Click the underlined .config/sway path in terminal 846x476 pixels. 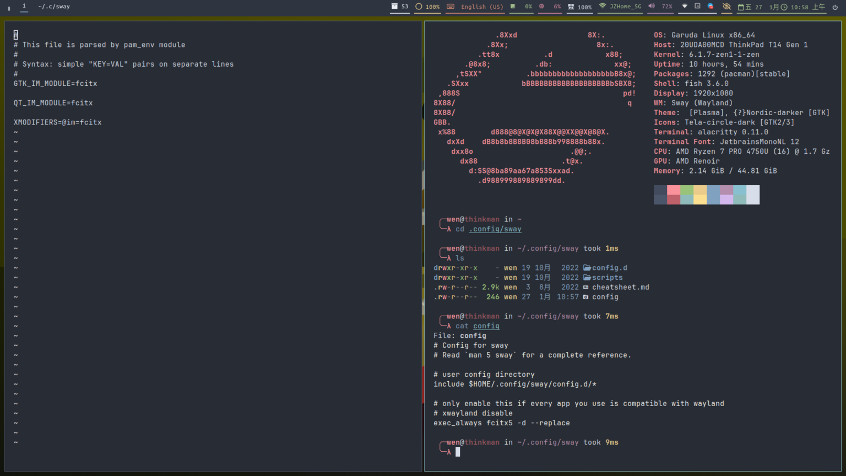coord(495,229)
